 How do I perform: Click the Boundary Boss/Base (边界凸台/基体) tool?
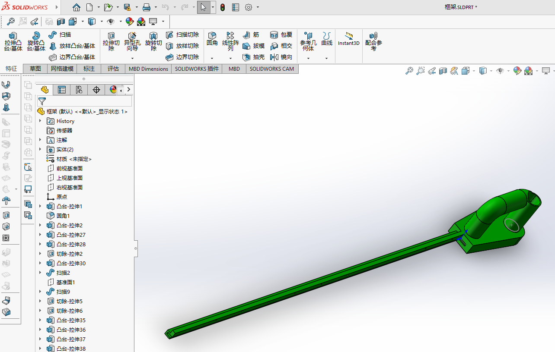[x=72, y=57]
